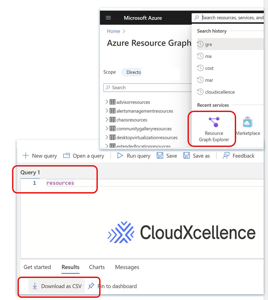Click history clock icon beside 'cloudxcellence'

click(200, 92)
